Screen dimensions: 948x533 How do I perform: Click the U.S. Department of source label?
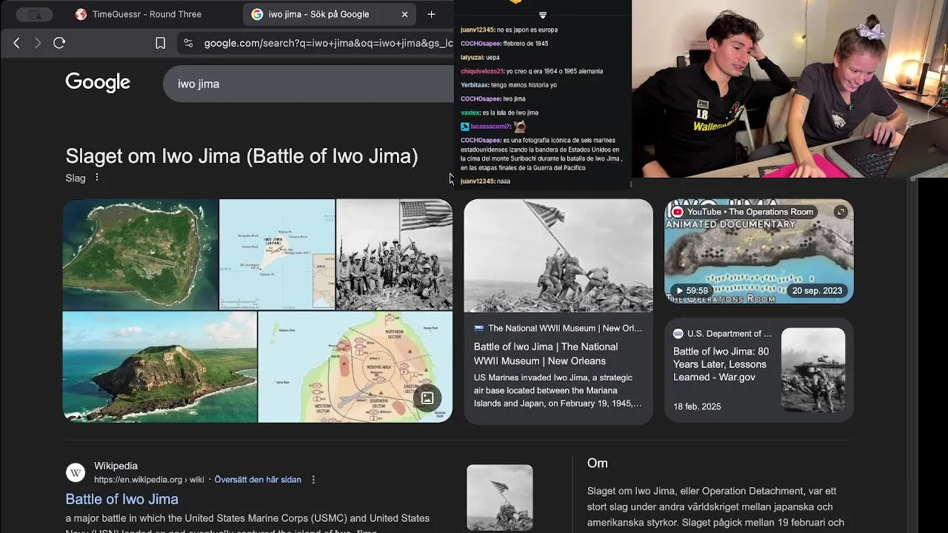730,334
